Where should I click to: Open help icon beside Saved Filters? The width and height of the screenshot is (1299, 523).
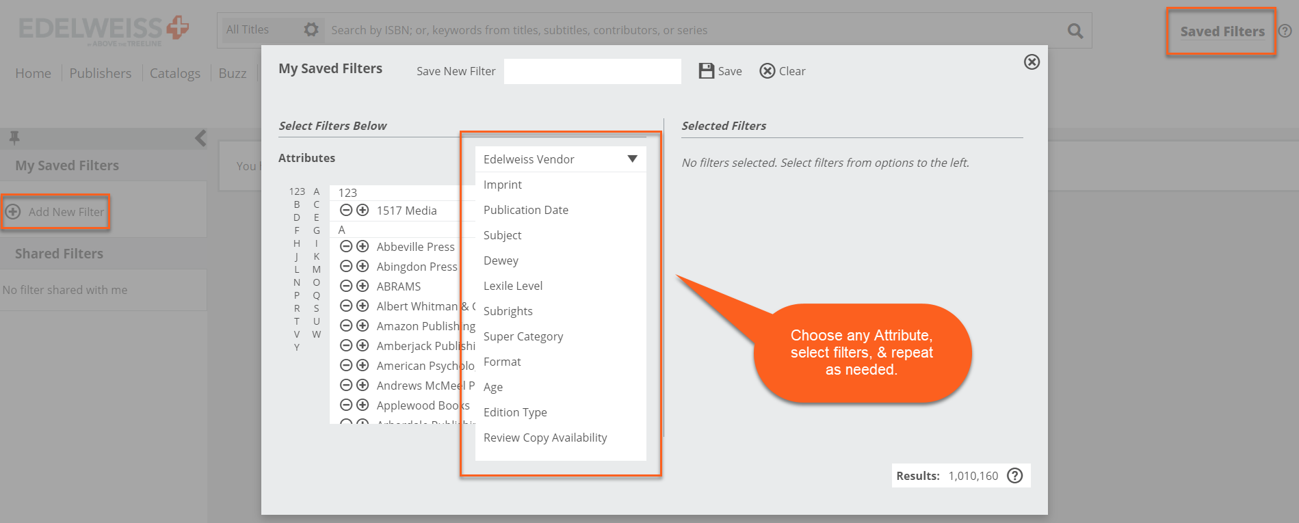coord(1285,31)
